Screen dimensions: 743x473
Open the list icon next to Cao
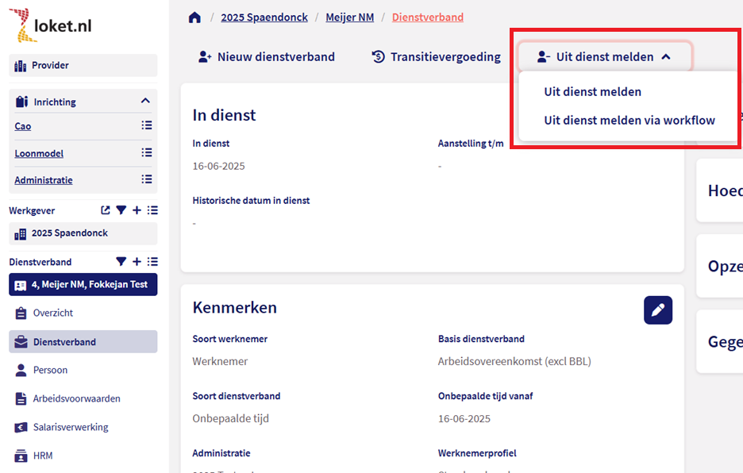[x=146, y=125]
